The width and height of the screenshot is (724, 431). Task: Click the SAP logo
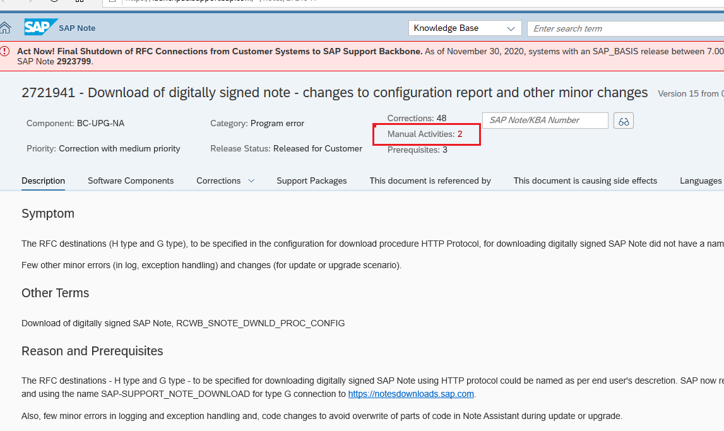click(x=40, y=27)
